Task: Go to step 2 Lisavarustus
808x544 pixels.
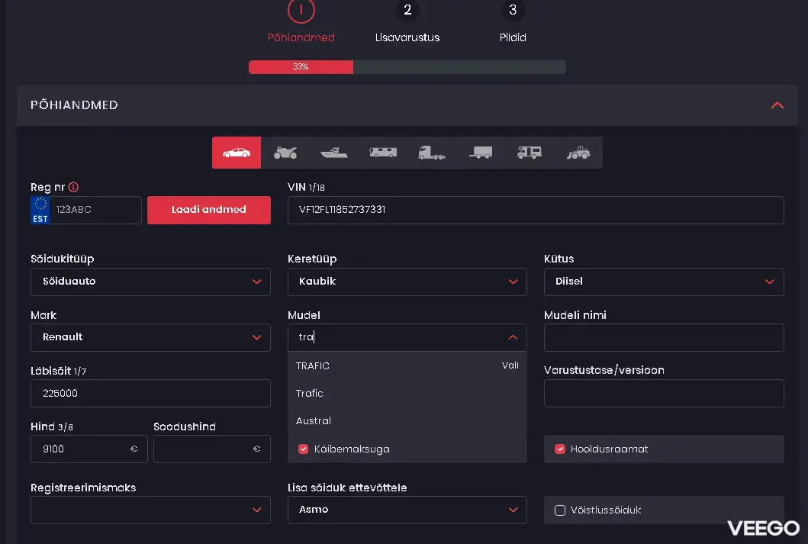Action: click(407, 11)
